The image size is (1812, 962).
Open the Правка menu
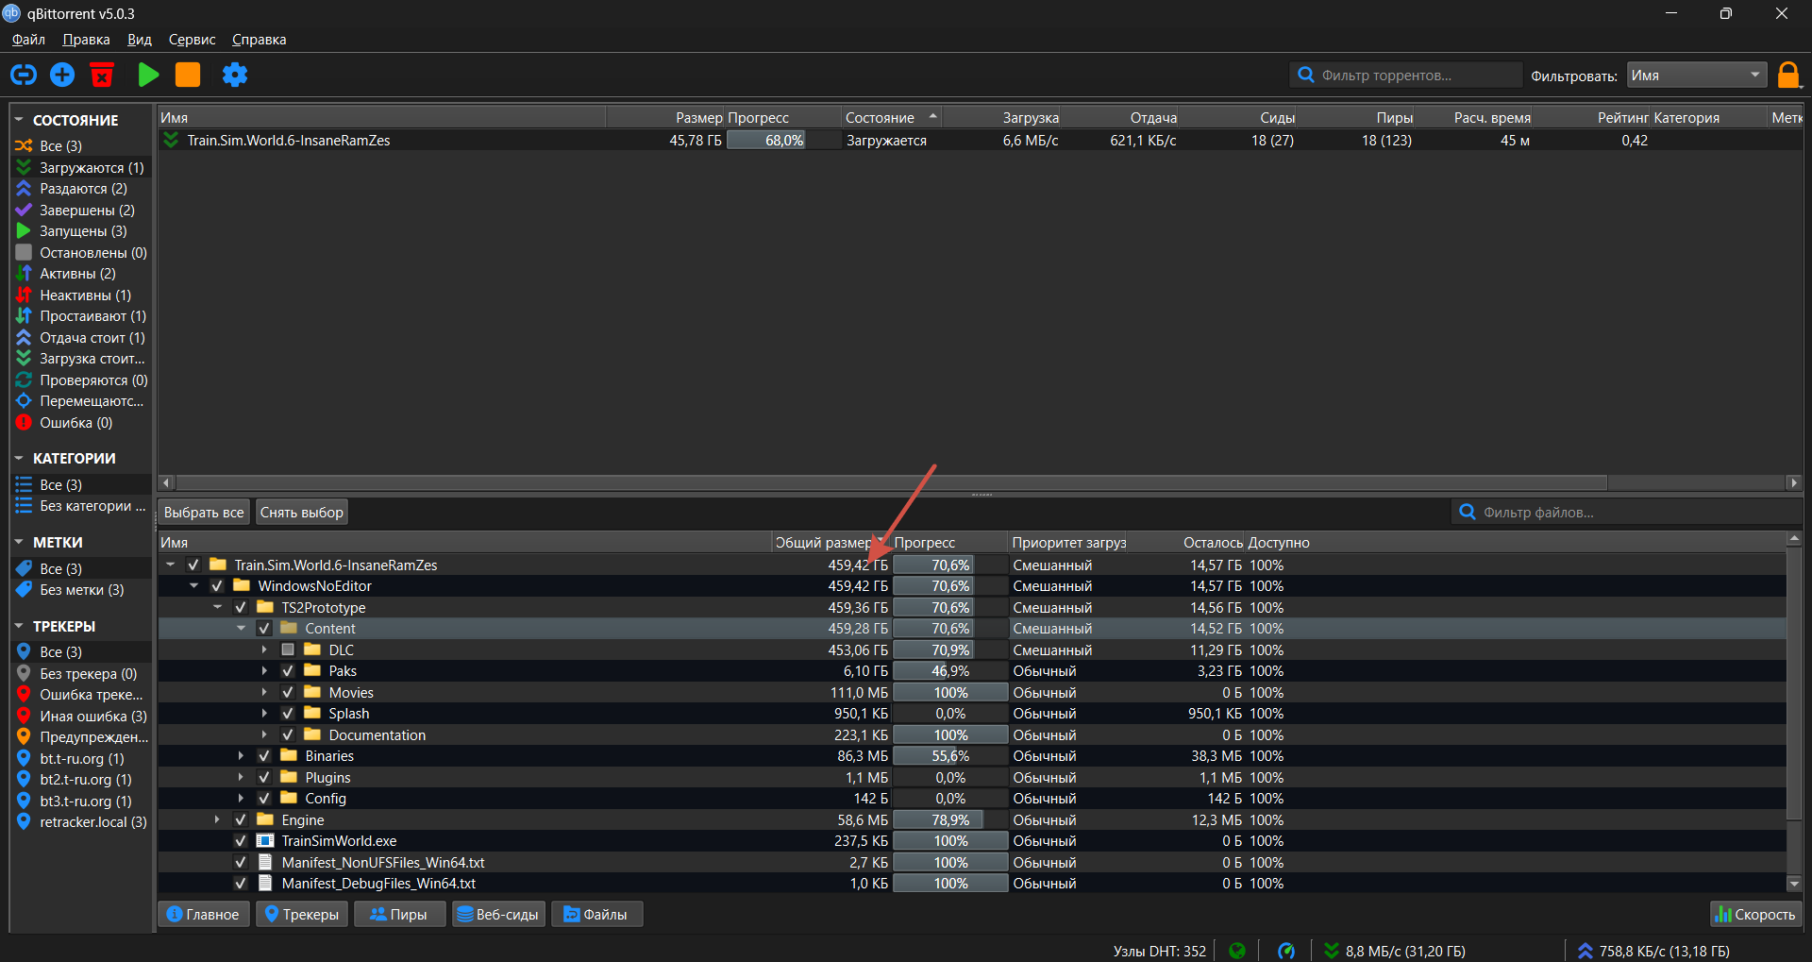point(86,40)
